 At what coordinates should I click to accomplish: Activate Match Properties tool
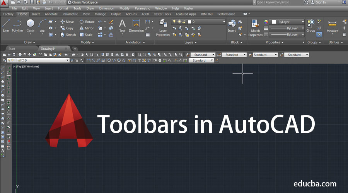point(255,28)
